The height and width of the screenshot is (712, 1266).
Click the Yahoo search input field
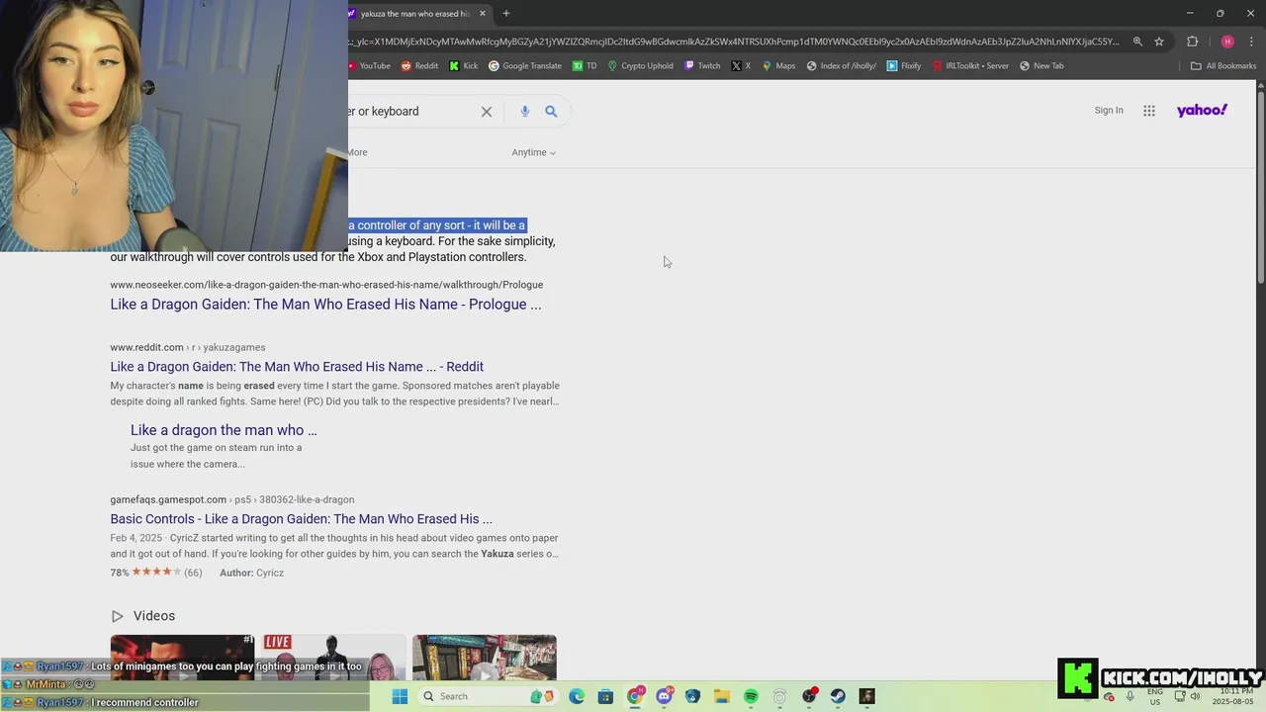410,112
